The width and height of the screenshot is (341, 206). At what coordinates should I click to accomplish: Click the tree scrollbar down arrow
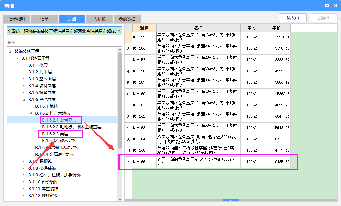[120, 199]
